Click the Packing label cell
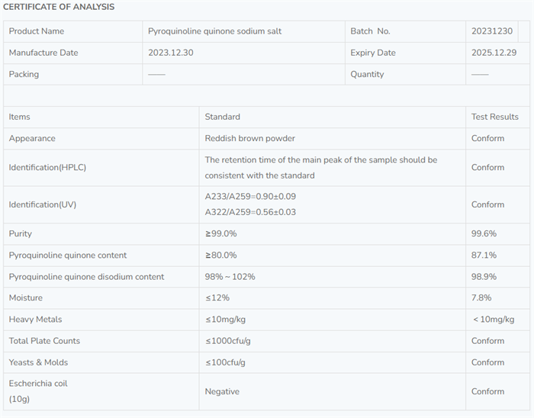 (x=24, y=74)
